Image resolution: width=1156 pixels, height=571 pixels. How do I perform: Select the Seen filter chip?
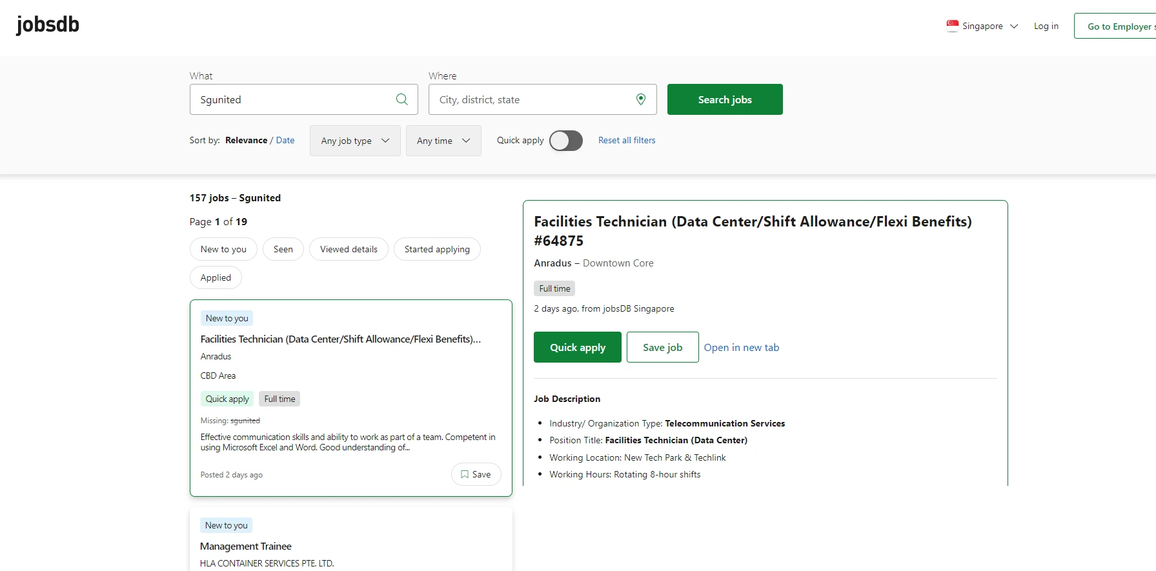pos(283,249)
